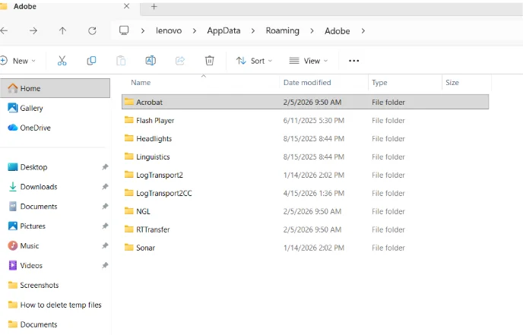523x335 pixels.
Task: Sort by the Date modified column header
Action: pyautogui.click(x=307, y=83)
